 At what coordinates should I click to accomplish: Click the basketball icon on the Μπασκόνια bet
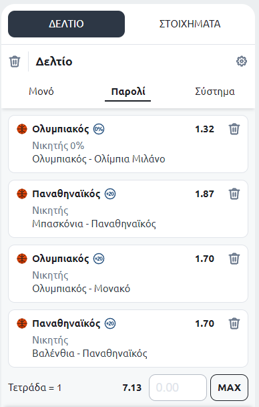click(x=22, y=194)
